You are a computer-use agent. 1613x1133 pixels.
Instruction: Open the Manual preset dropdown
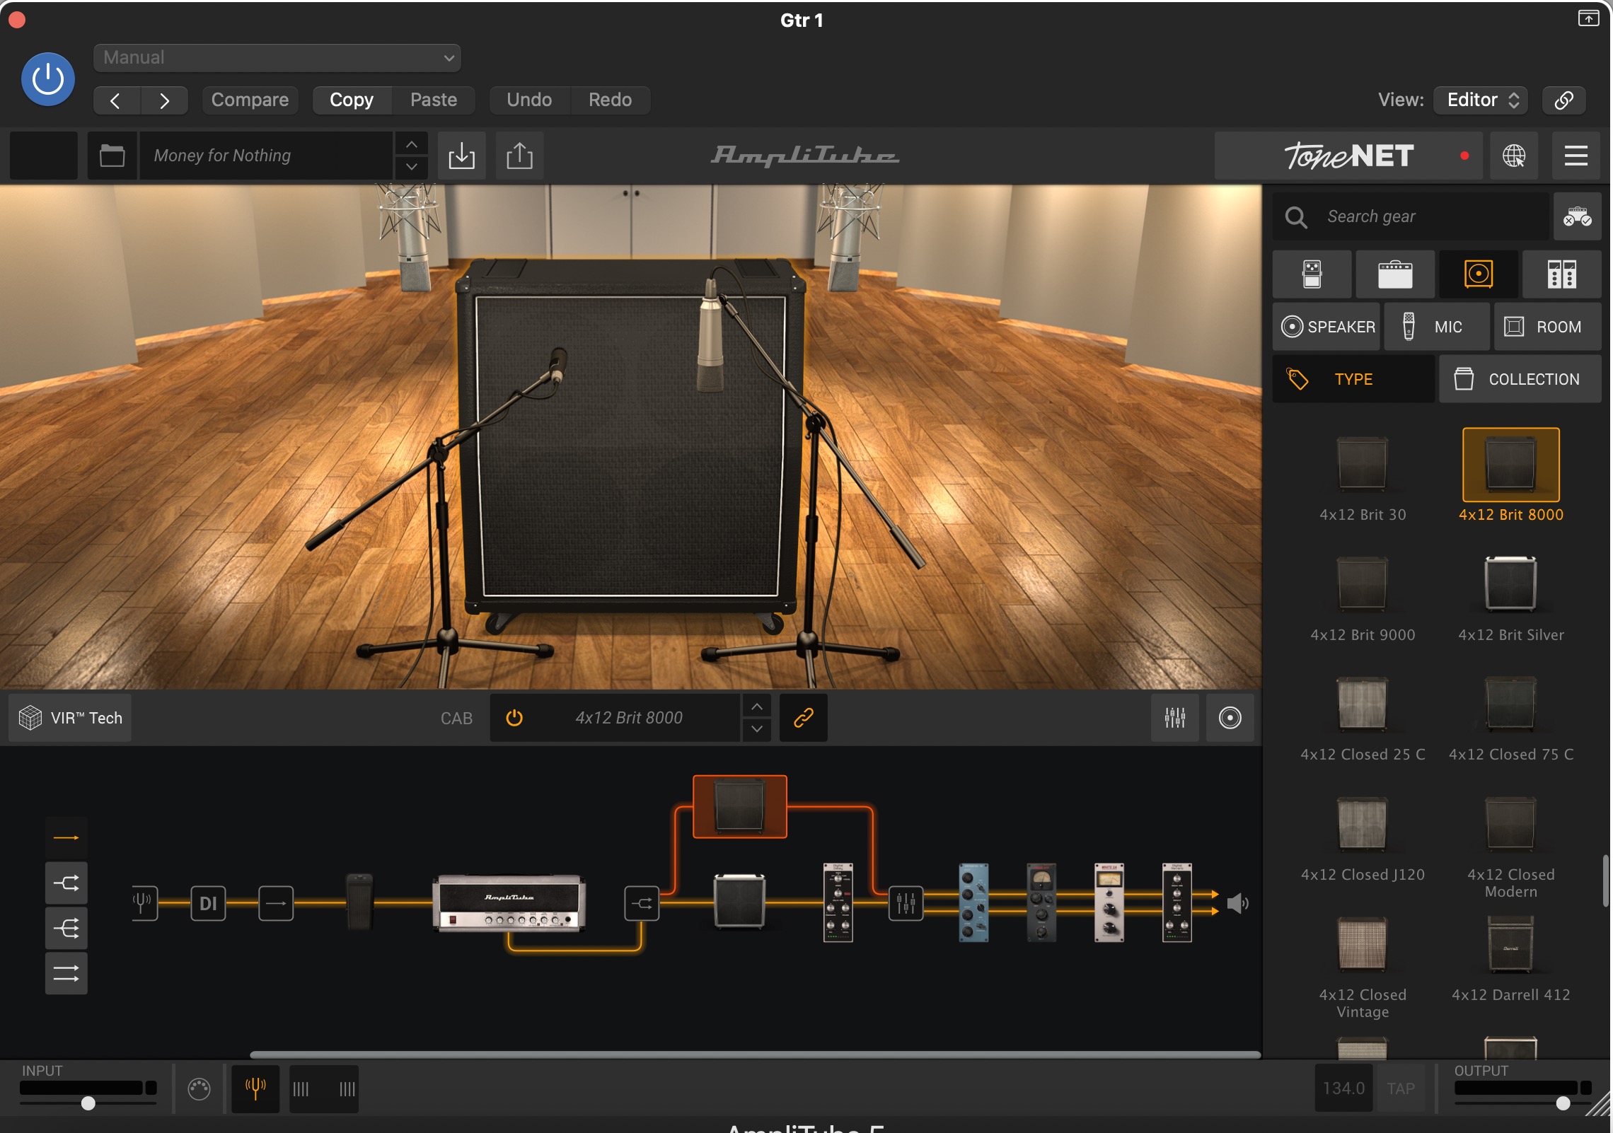click(277, 57)
